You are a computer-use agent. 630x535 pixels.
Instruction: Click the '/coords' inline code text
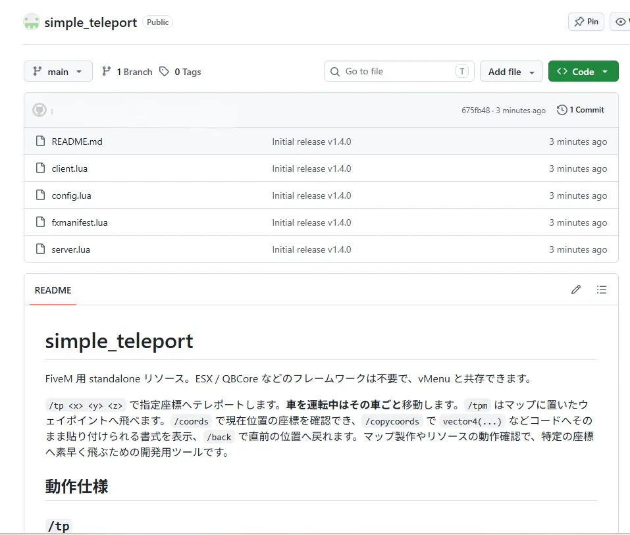pyautogui.click(x=191, y=421)
